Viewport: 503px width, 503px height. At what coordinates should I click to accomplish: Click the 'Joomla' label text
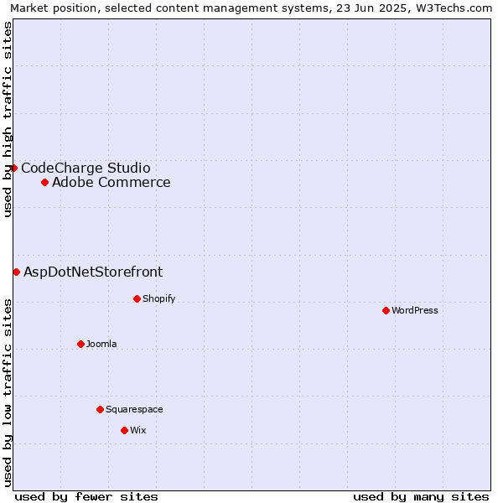pyautogui.click(x=101, y=344)
